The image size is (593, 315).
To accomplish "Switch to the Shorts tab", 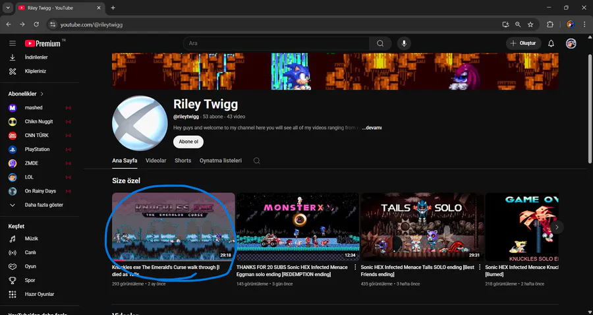I will point(183,161).
